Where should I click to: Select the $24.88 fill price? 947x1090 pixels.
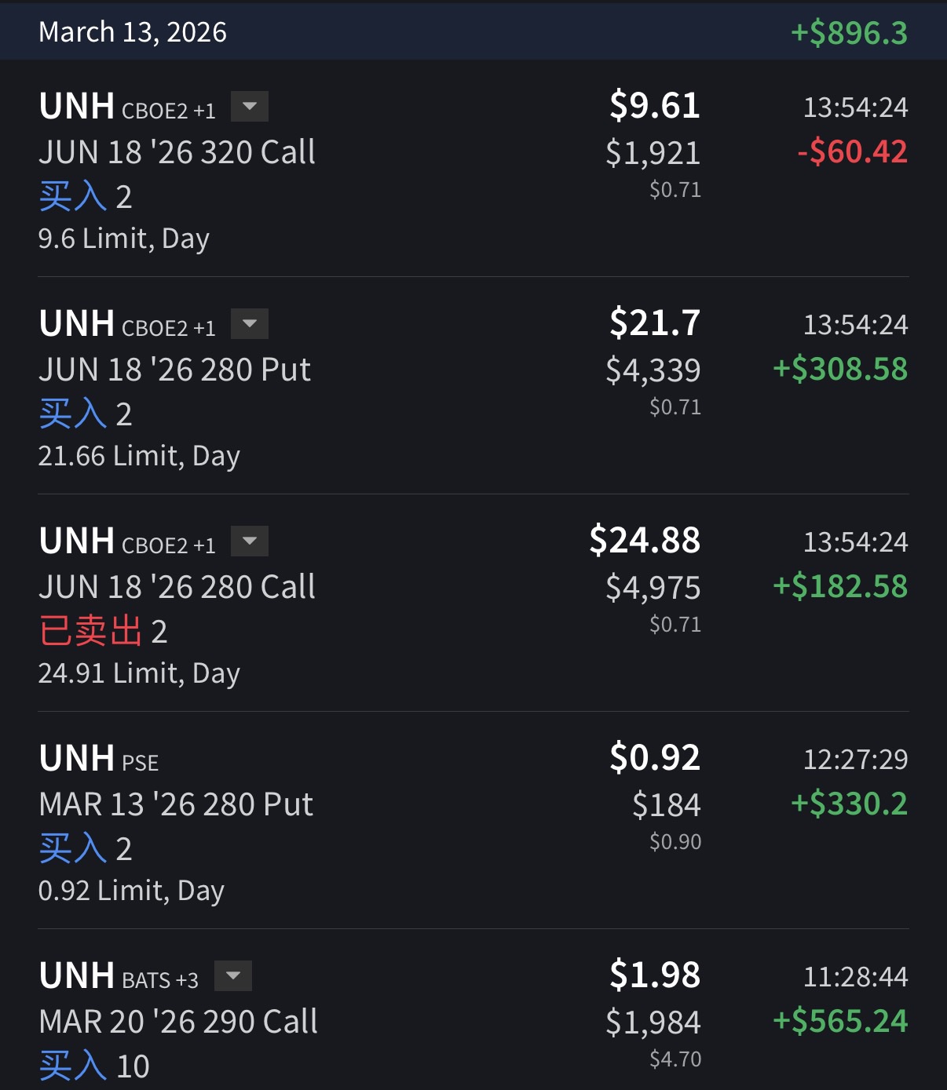click(645, 540)
